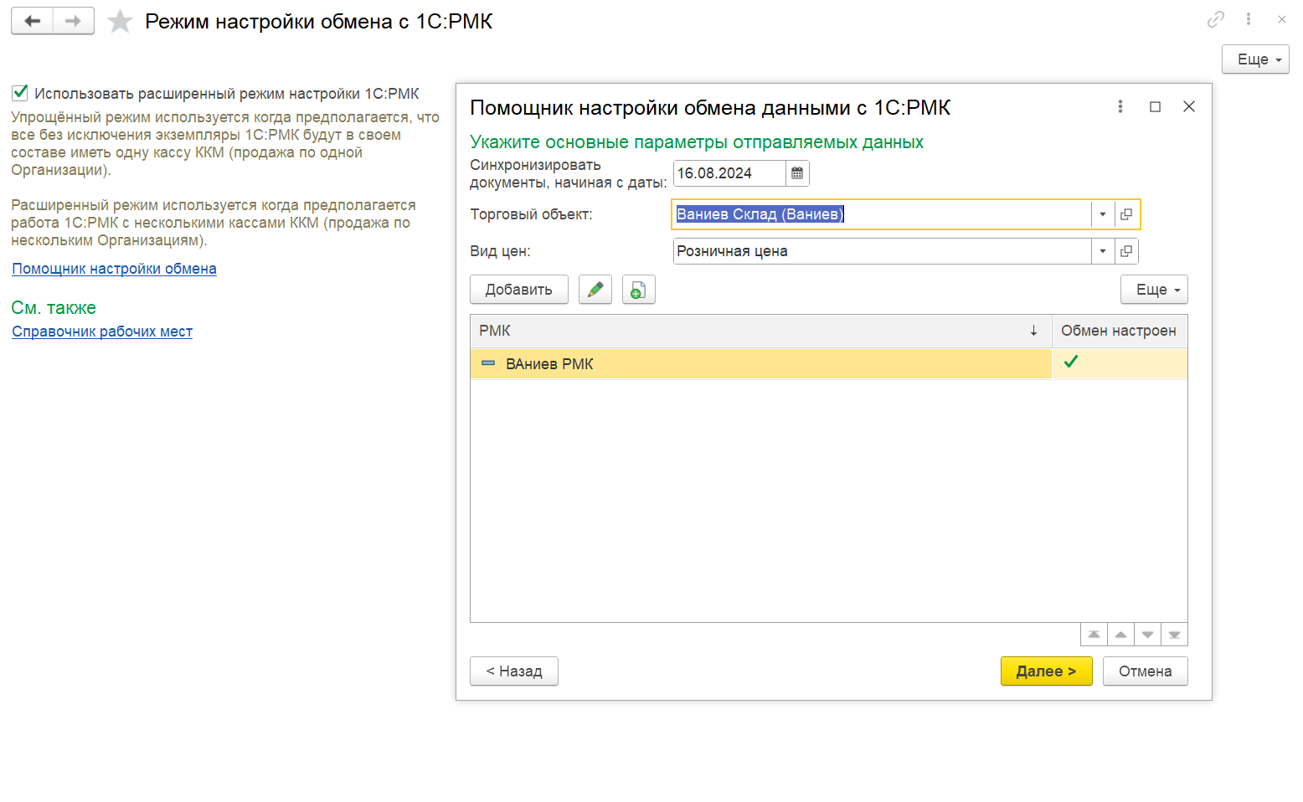The height and width of the screenshot is (802, 1303).
Task: Proceed with Далее button
Action: point(1046,671)
